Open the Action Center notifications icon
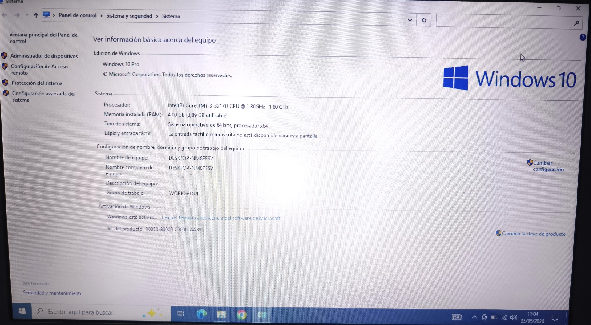The image size is (591, 325). pyautogui.click(x=555, y=318)
